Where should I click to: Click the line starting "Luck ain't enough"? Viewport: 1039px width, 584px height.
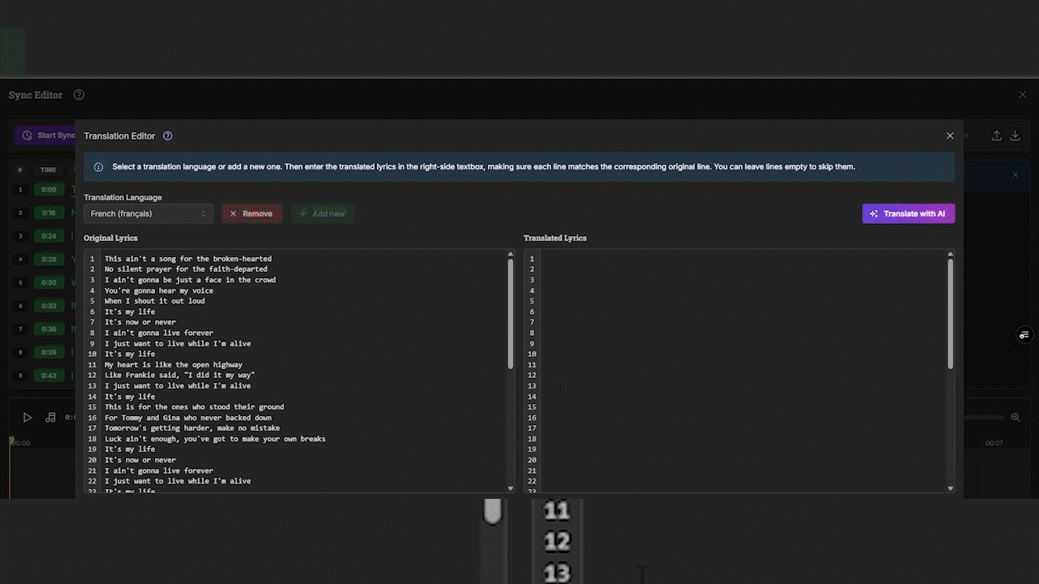215,439
